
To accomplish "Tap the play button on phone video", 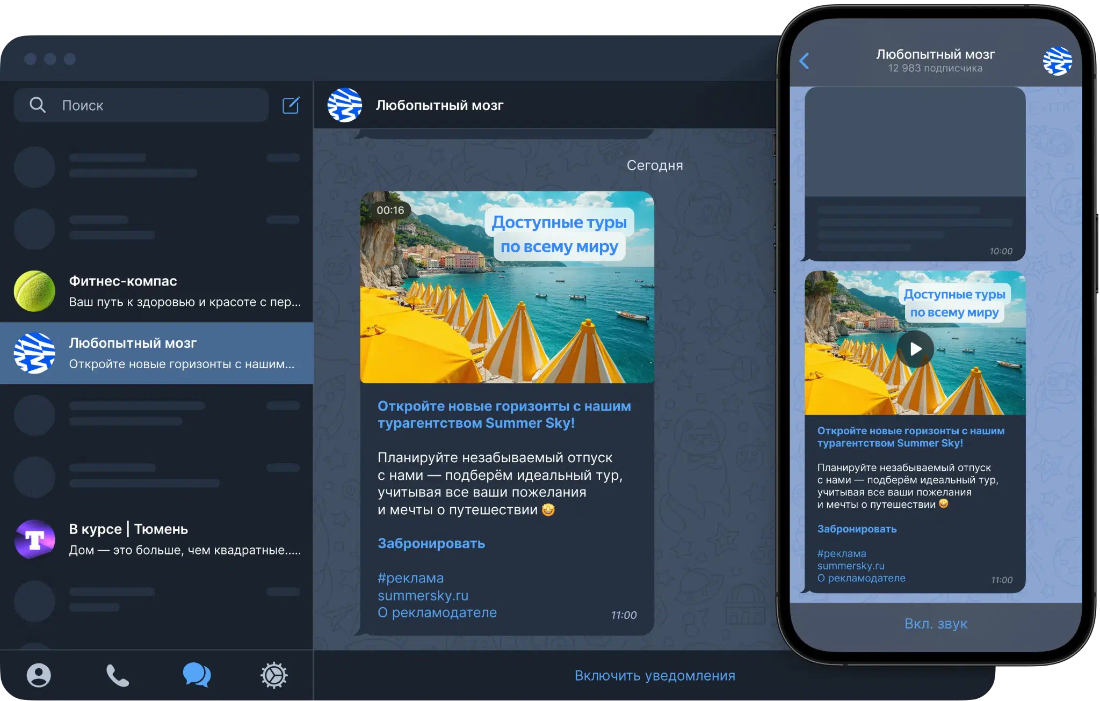I will point(915,349).
